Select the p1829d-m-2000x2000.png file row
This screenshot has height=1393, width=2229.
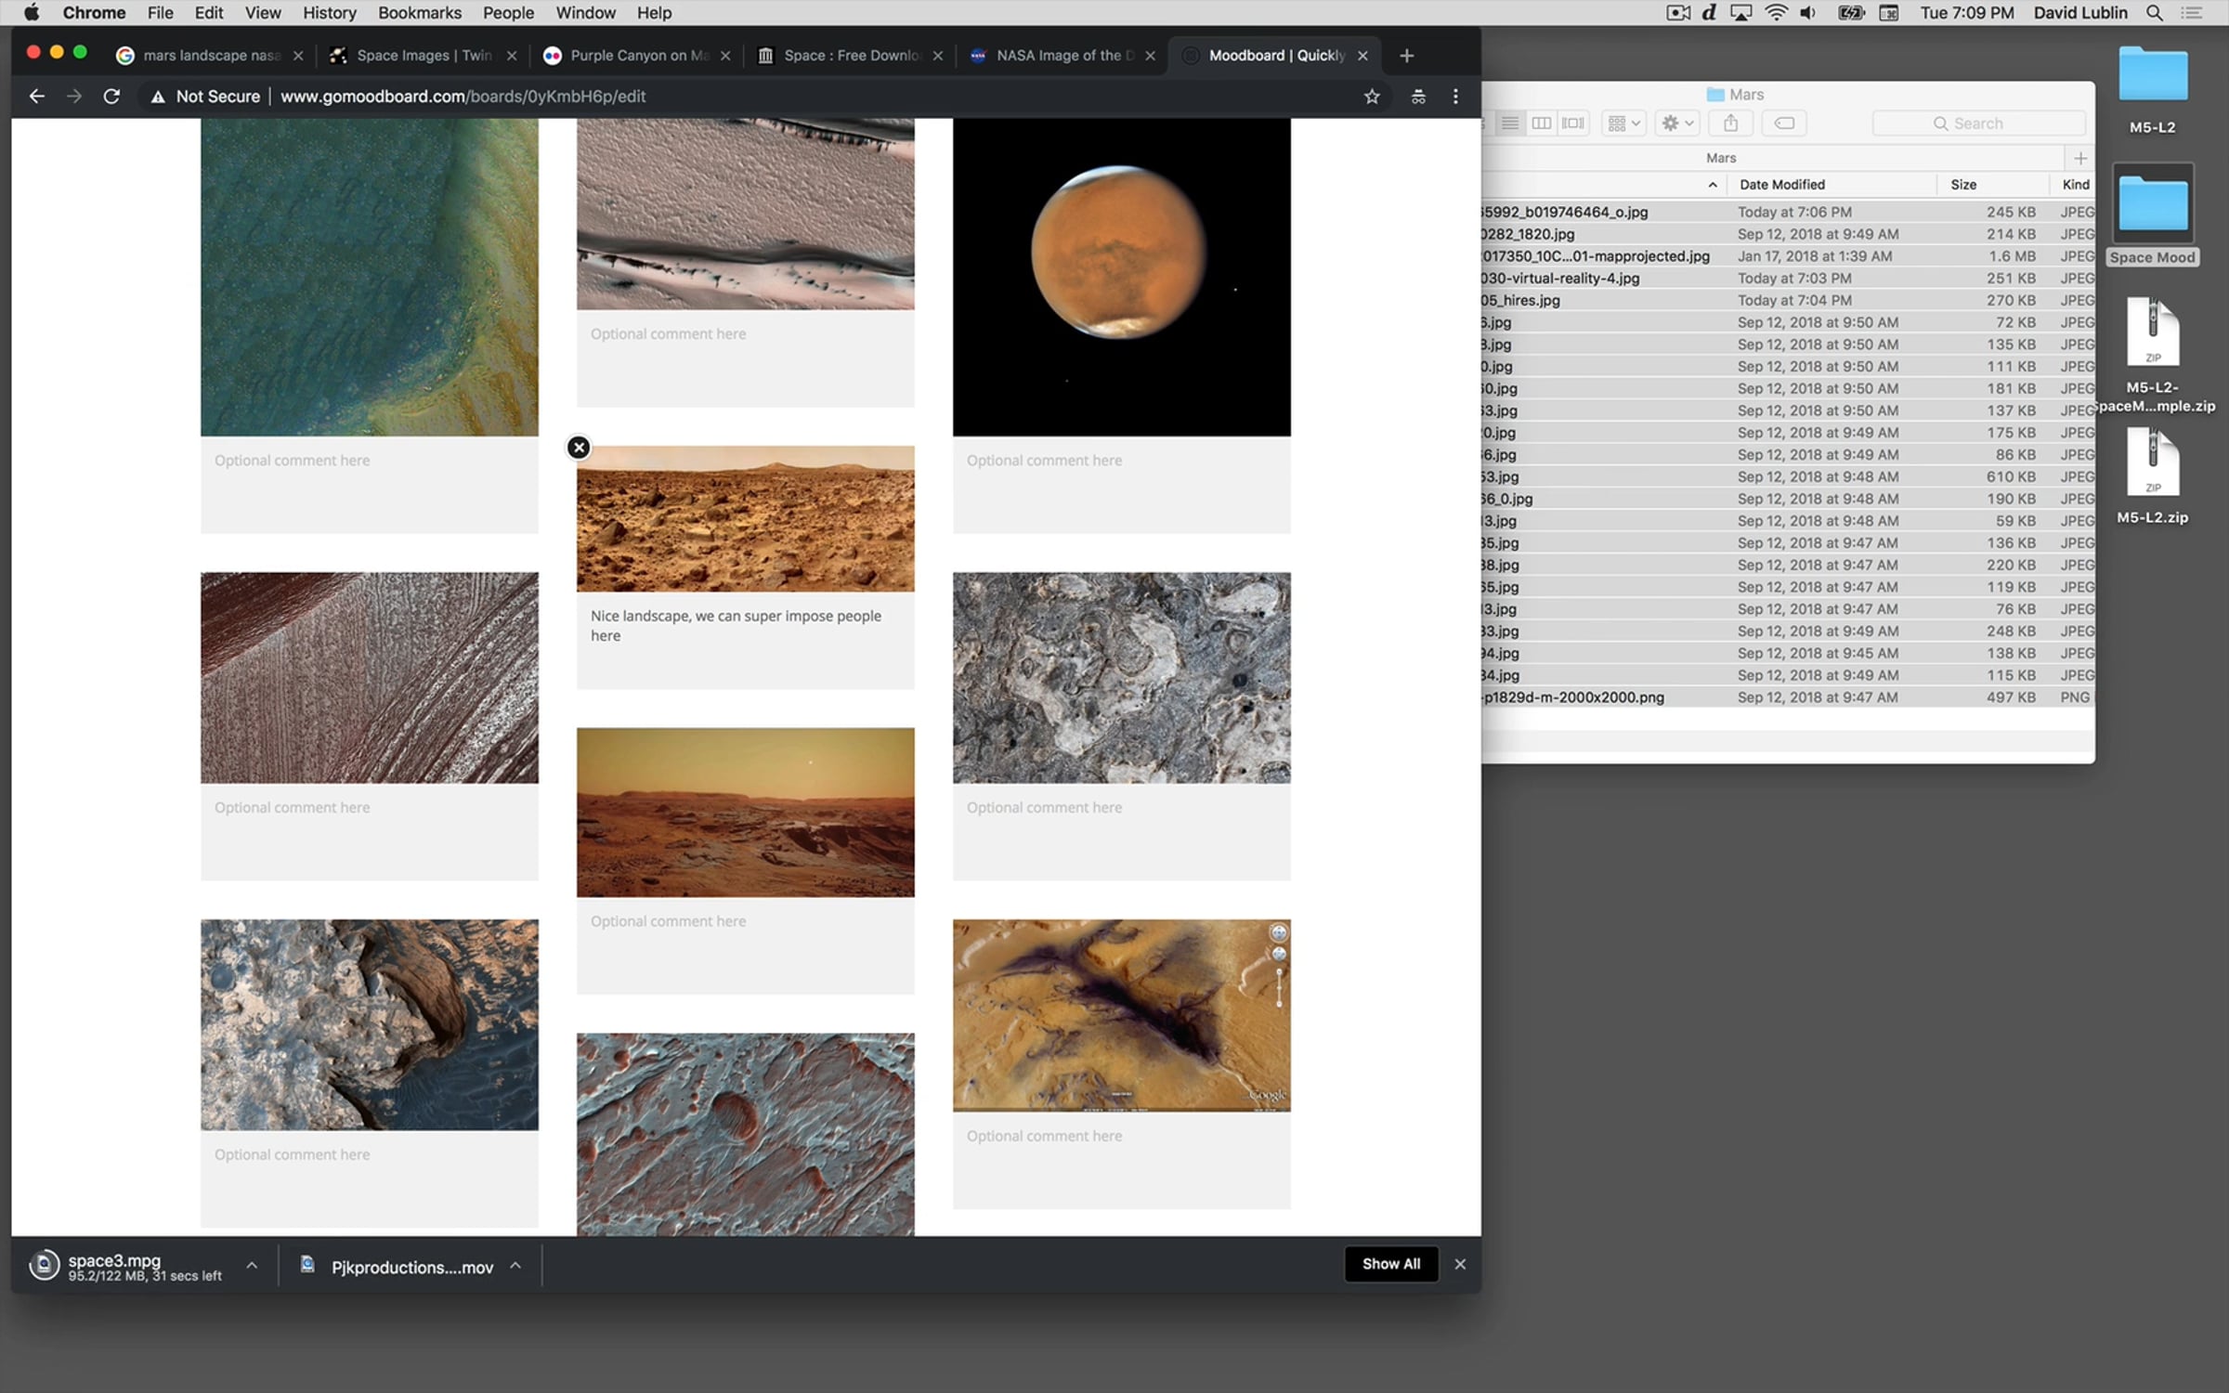[x=1787, y=697]
